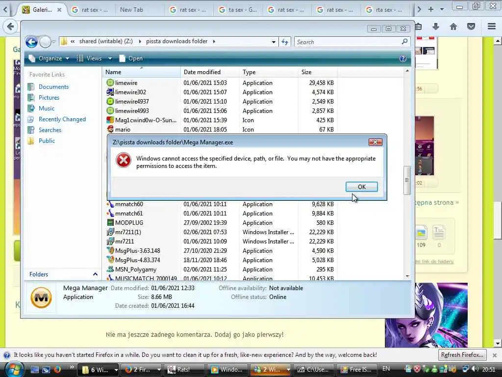Switch to the Galeri... Firefox tab
502x377 pixels.
(42, 10)
